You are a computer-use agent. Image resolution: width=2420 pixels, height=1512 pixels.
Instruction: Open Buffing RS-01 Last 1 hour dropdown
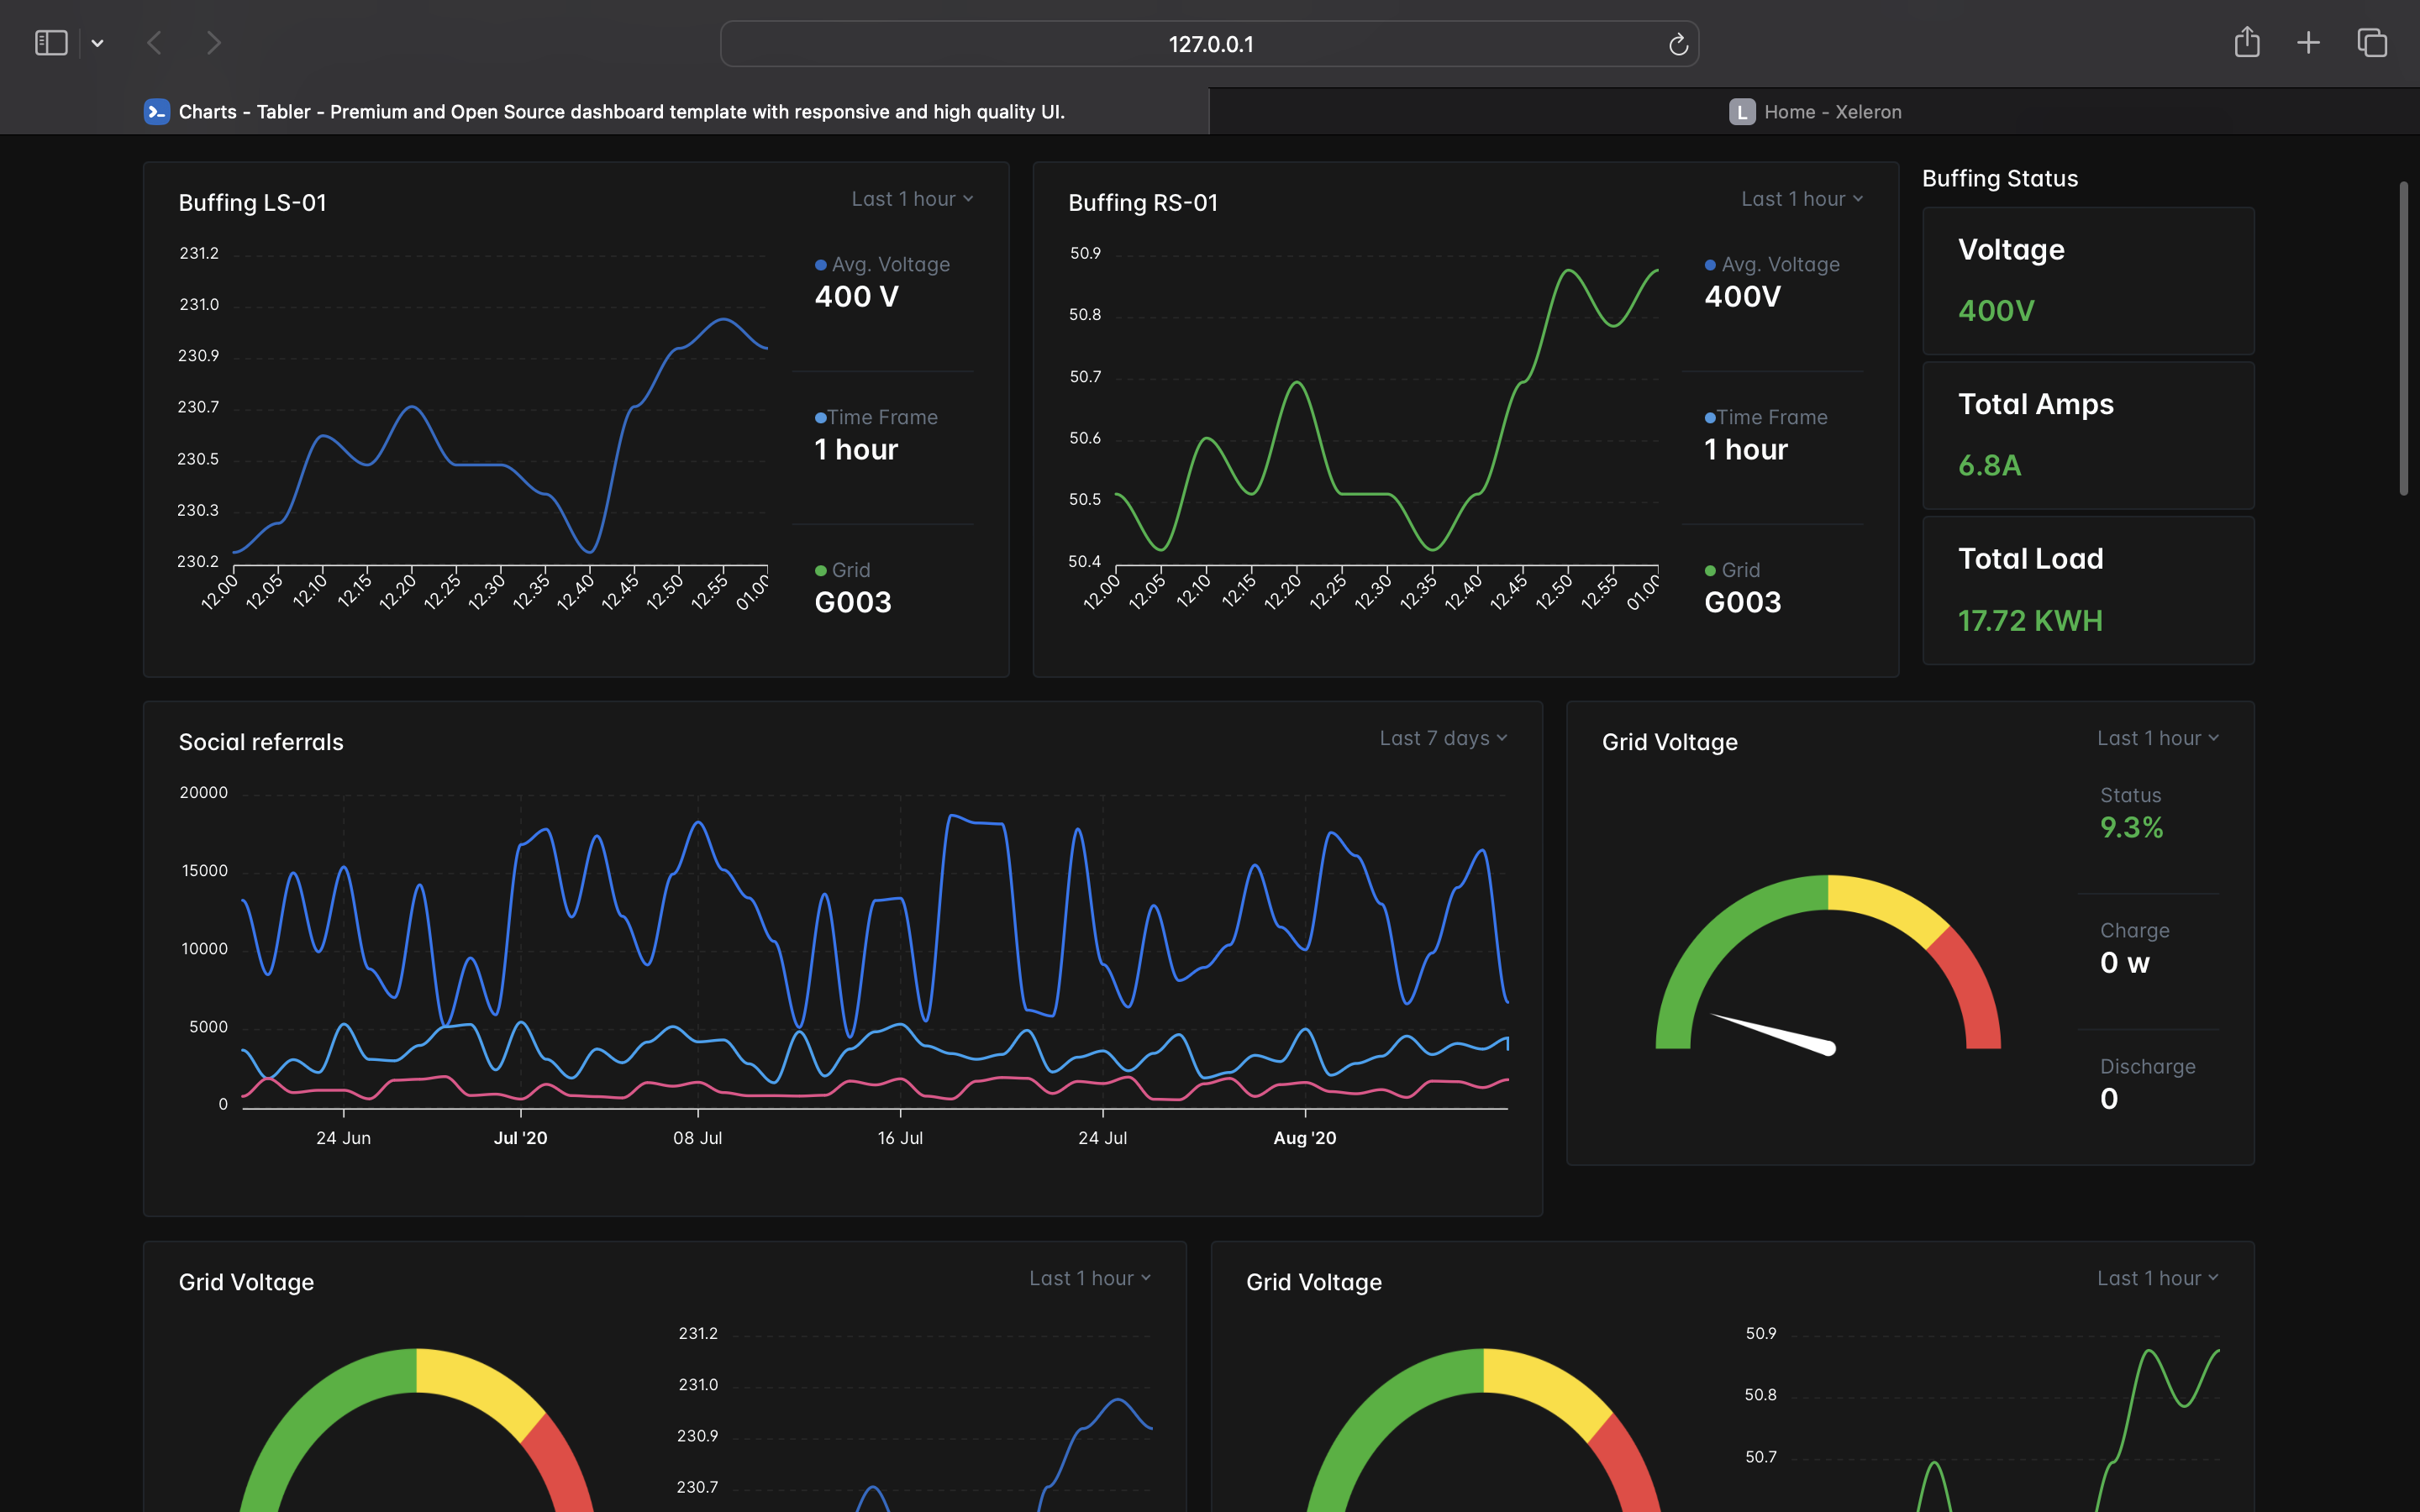click(x=1802, y=199)
